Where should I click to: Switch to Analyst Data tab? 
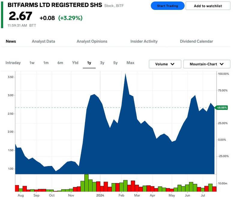pos(43,41)
